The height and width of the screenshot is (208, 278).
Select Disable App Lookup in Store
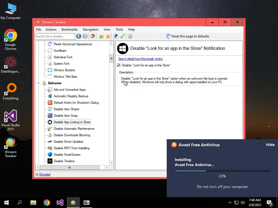(x=72, y=122)
